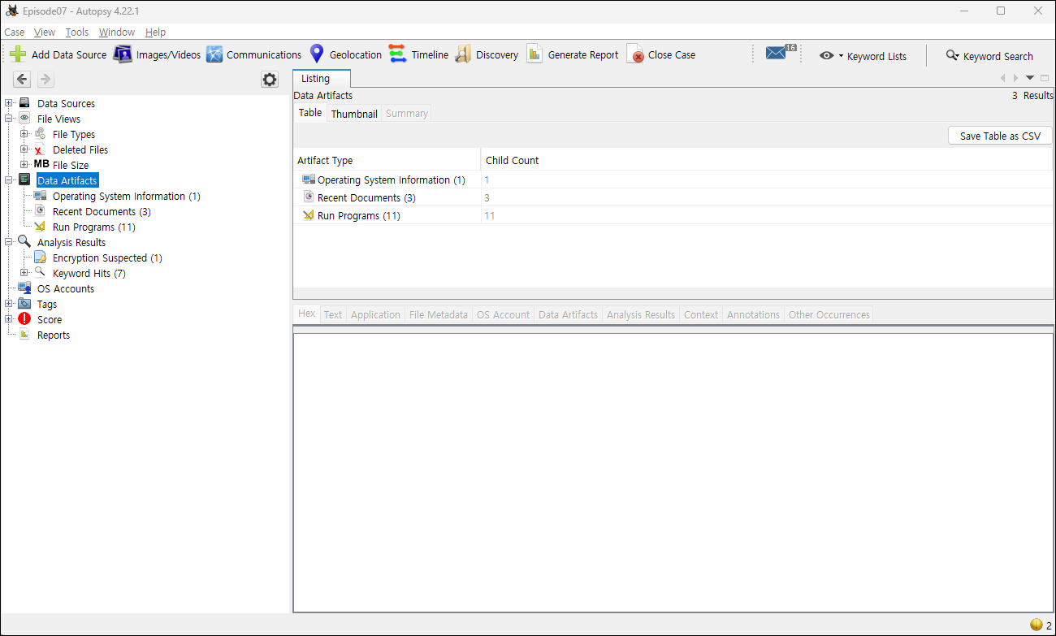This screenshot has height=636, width=1056.
Task: Select Operating System Information tree item
Action: click(126, 196)
